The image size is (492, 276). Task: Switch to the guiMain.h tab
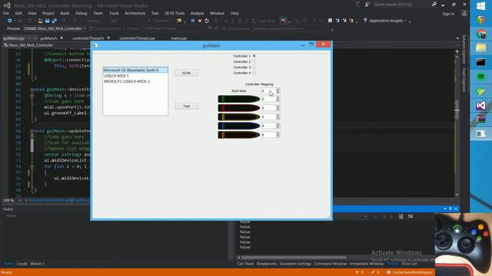click(48, 38)
